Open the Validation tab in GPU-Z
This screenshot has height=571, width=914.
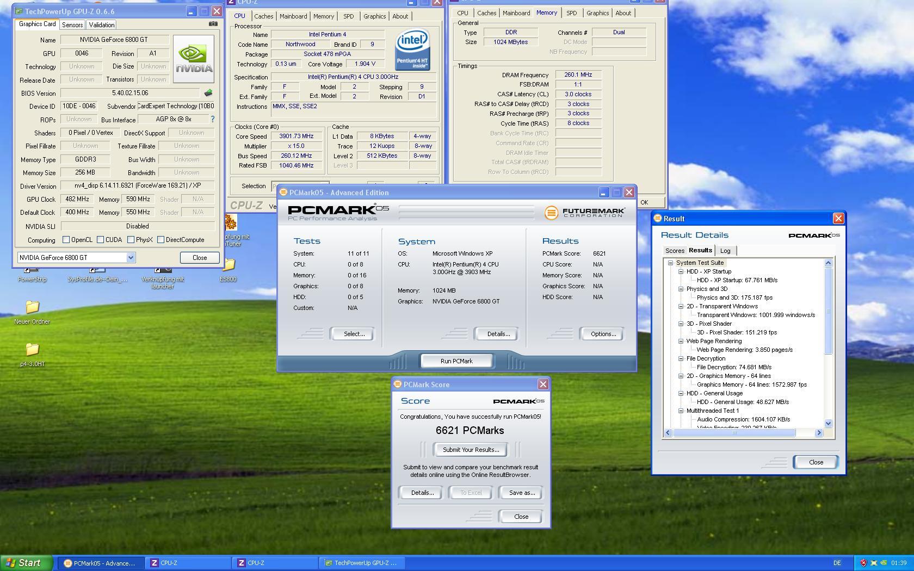pyautogui.click(x=102, y=25)
